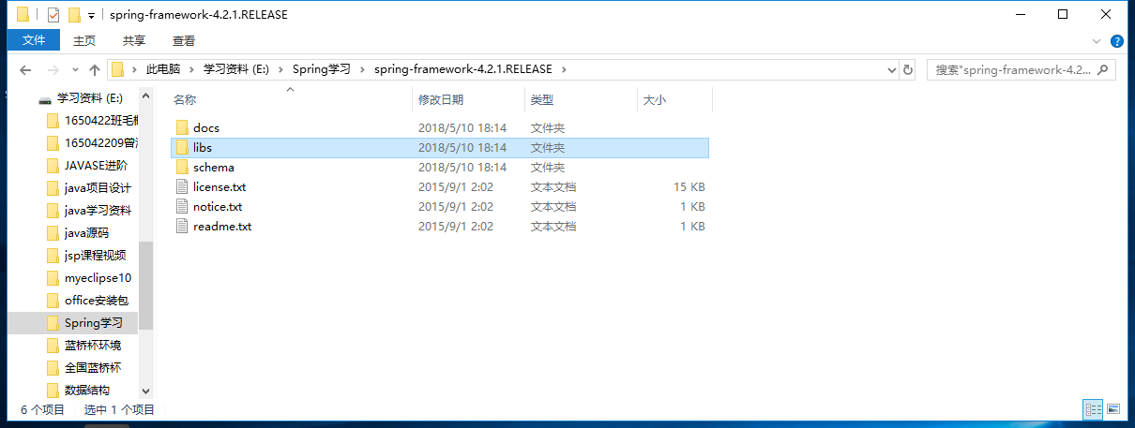1135x428 pixels.
Task: Click the Back navigation arrow
Action: pos(25,70)
